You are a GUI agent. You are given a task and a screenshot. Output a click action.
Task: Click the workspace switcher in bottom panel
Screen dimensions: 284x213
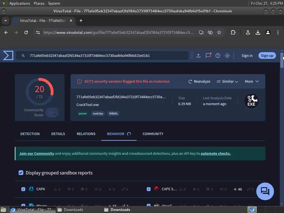pos(252,210)
